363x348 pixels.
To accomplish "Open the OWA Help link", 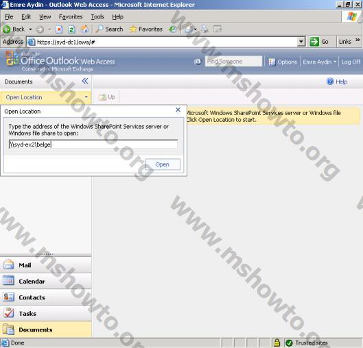I will (341, 82).
